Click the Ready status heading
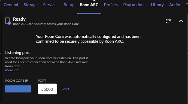Screen dimensions: 188x104 [x=19, y=19]
